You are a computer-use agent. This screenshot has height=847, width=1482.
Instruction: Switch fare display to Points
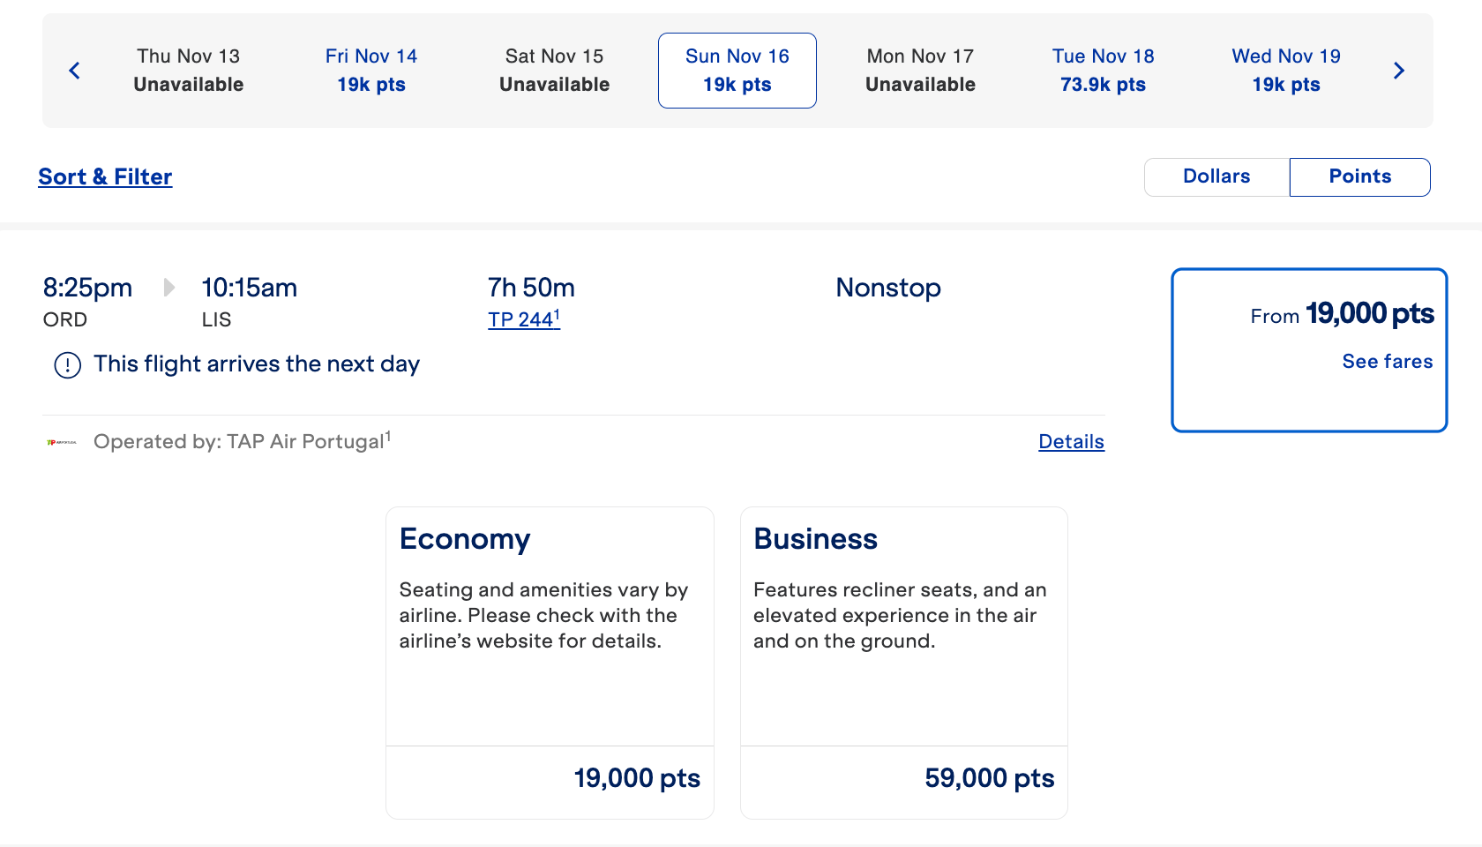click(x=1359, y=176)
